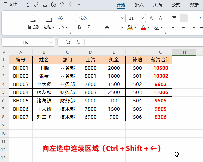
Task: Expand the font color dropdown arrow
Action: (148, 28)
